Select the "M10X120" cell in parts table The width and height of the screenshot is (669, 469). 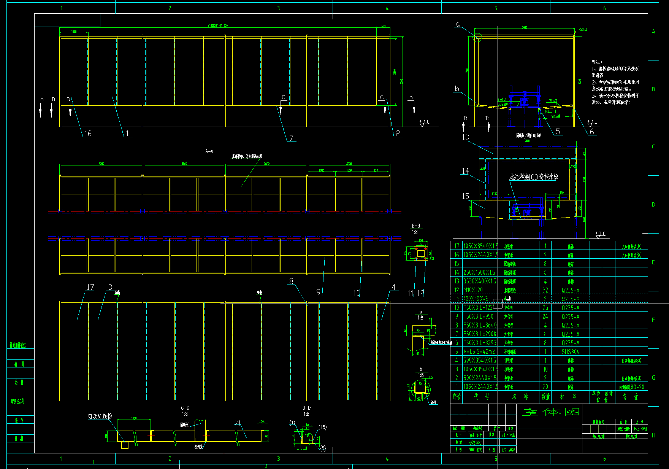tap(473, 290)
